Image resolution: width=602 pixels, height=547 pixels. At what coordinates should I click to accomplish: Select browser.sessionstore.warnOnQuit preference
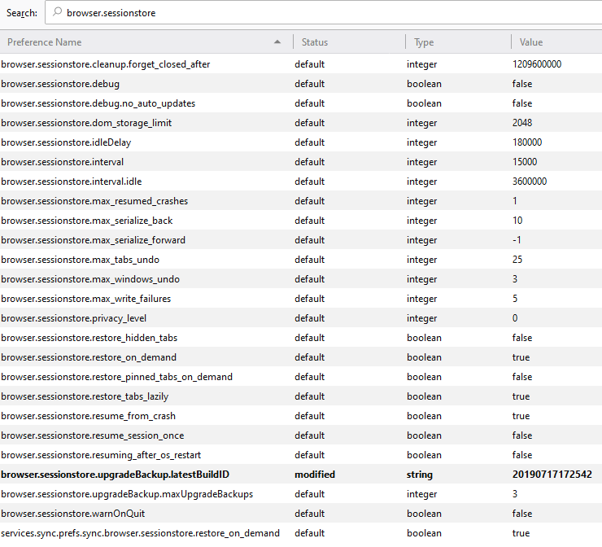click(x=73, y=514)
